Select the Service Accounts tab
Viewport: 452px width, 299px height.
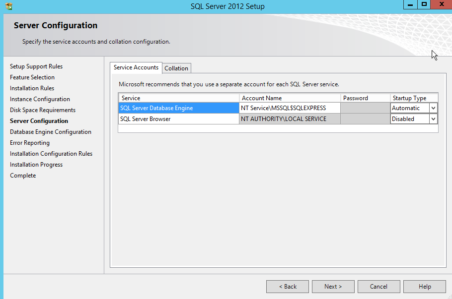pyautogui.click(x=136, y=67)
